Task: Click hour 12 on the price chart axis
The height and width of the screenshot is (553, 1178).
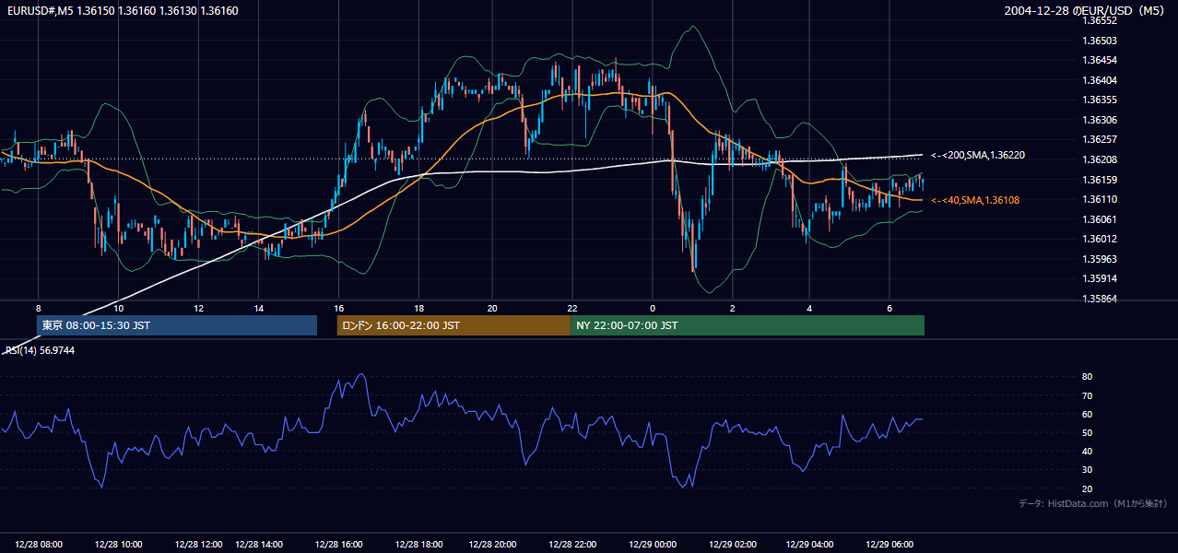Action: click(198, 308)
